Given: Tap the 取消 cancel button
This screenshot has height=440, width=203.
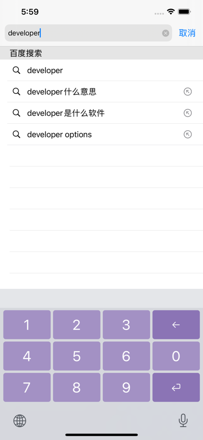Looking at the screenshot, I should [187, 33].
